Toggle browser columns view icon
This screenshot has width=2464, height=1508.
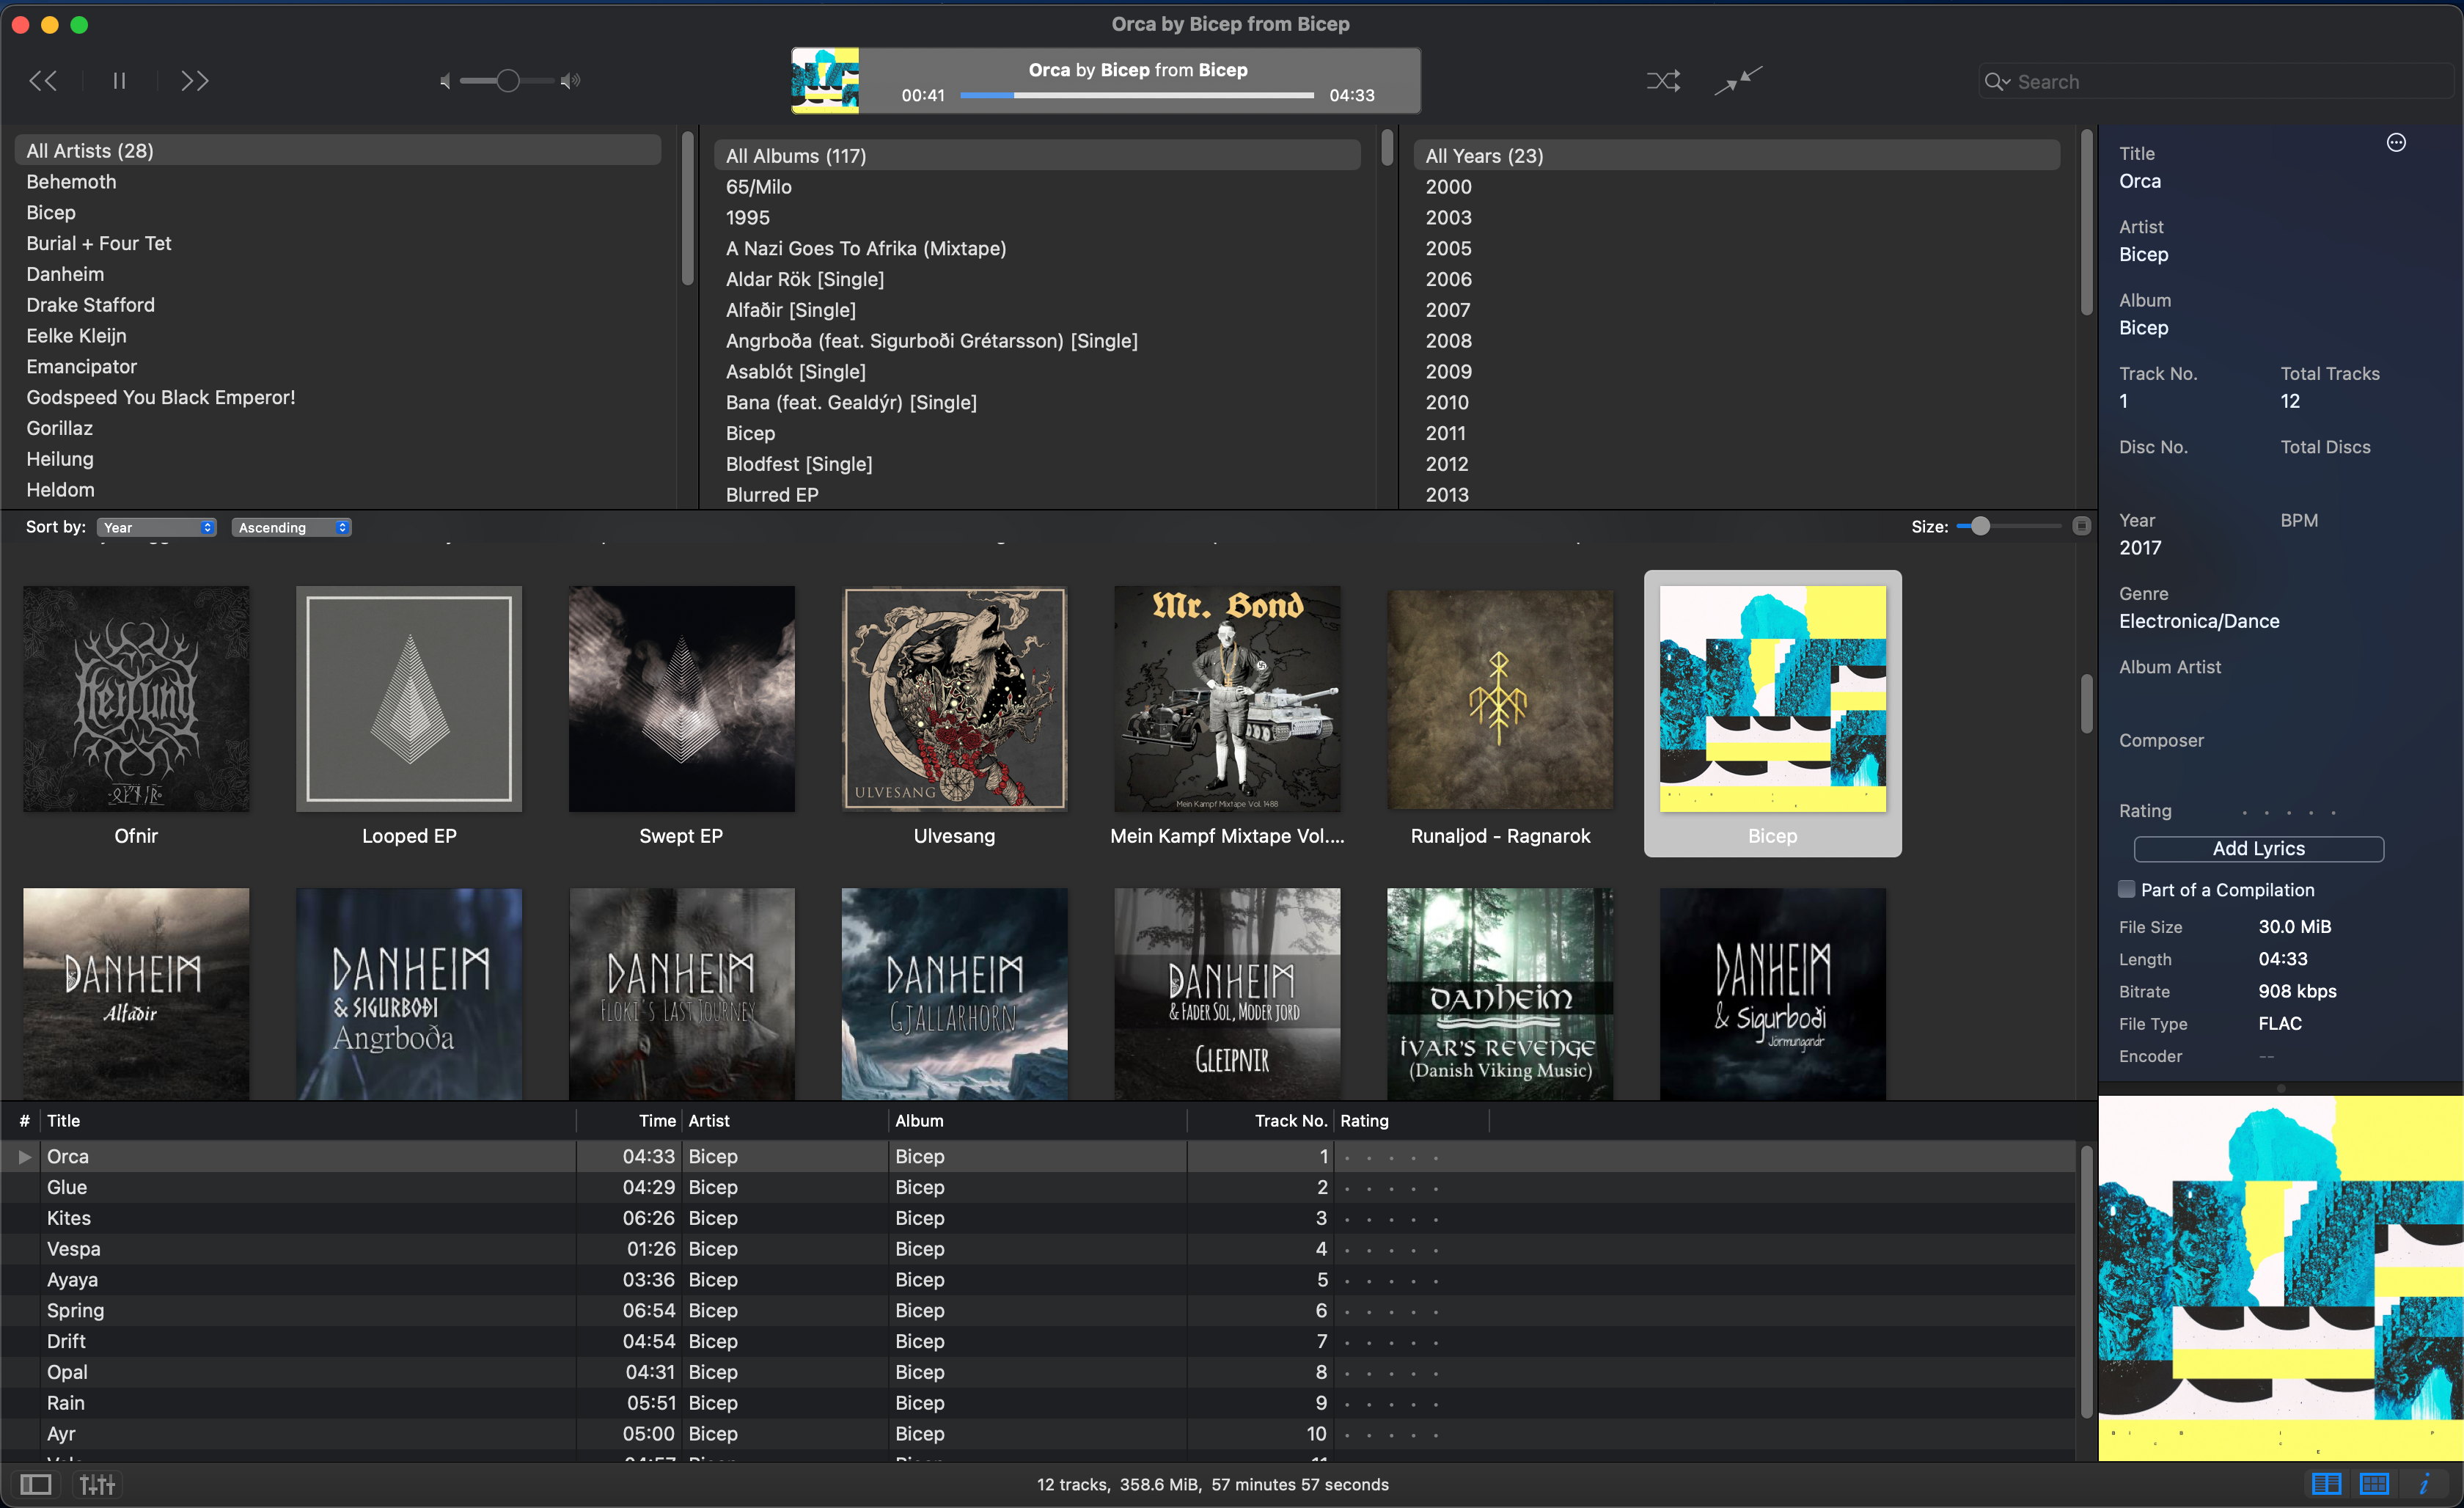pyautogui.click(x=2326, y=1485)
